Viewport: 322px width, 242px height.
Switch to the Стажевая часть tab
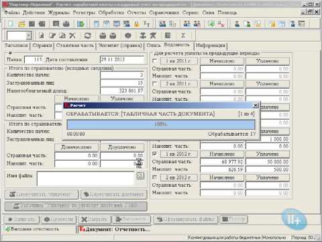click(x=75, y=46)
